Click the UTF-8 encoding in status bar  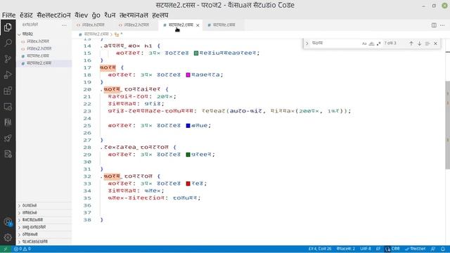[x=366, y=249]
